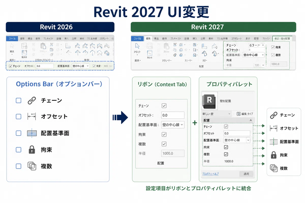Toggle the 拘束 checkbox in the properties palette
This screenshot has width=305, height=203.
[226, 147]
